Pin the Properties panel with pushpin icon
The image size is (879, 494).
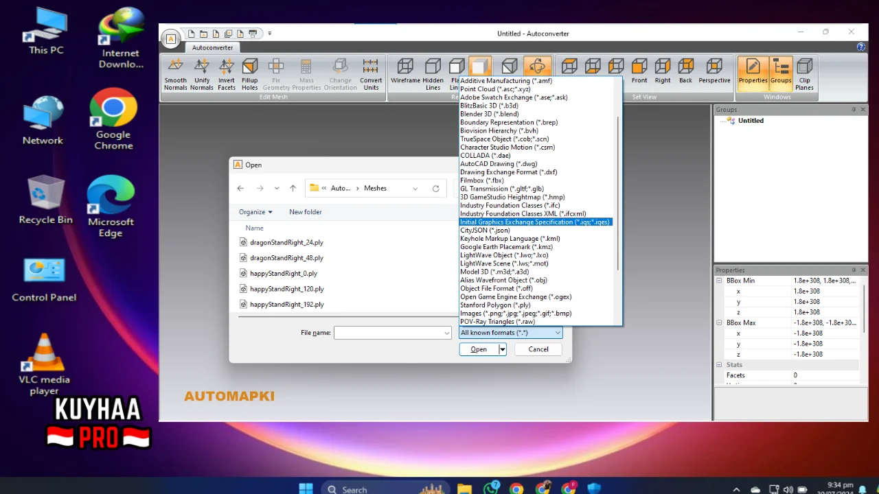tap(854, 270)
